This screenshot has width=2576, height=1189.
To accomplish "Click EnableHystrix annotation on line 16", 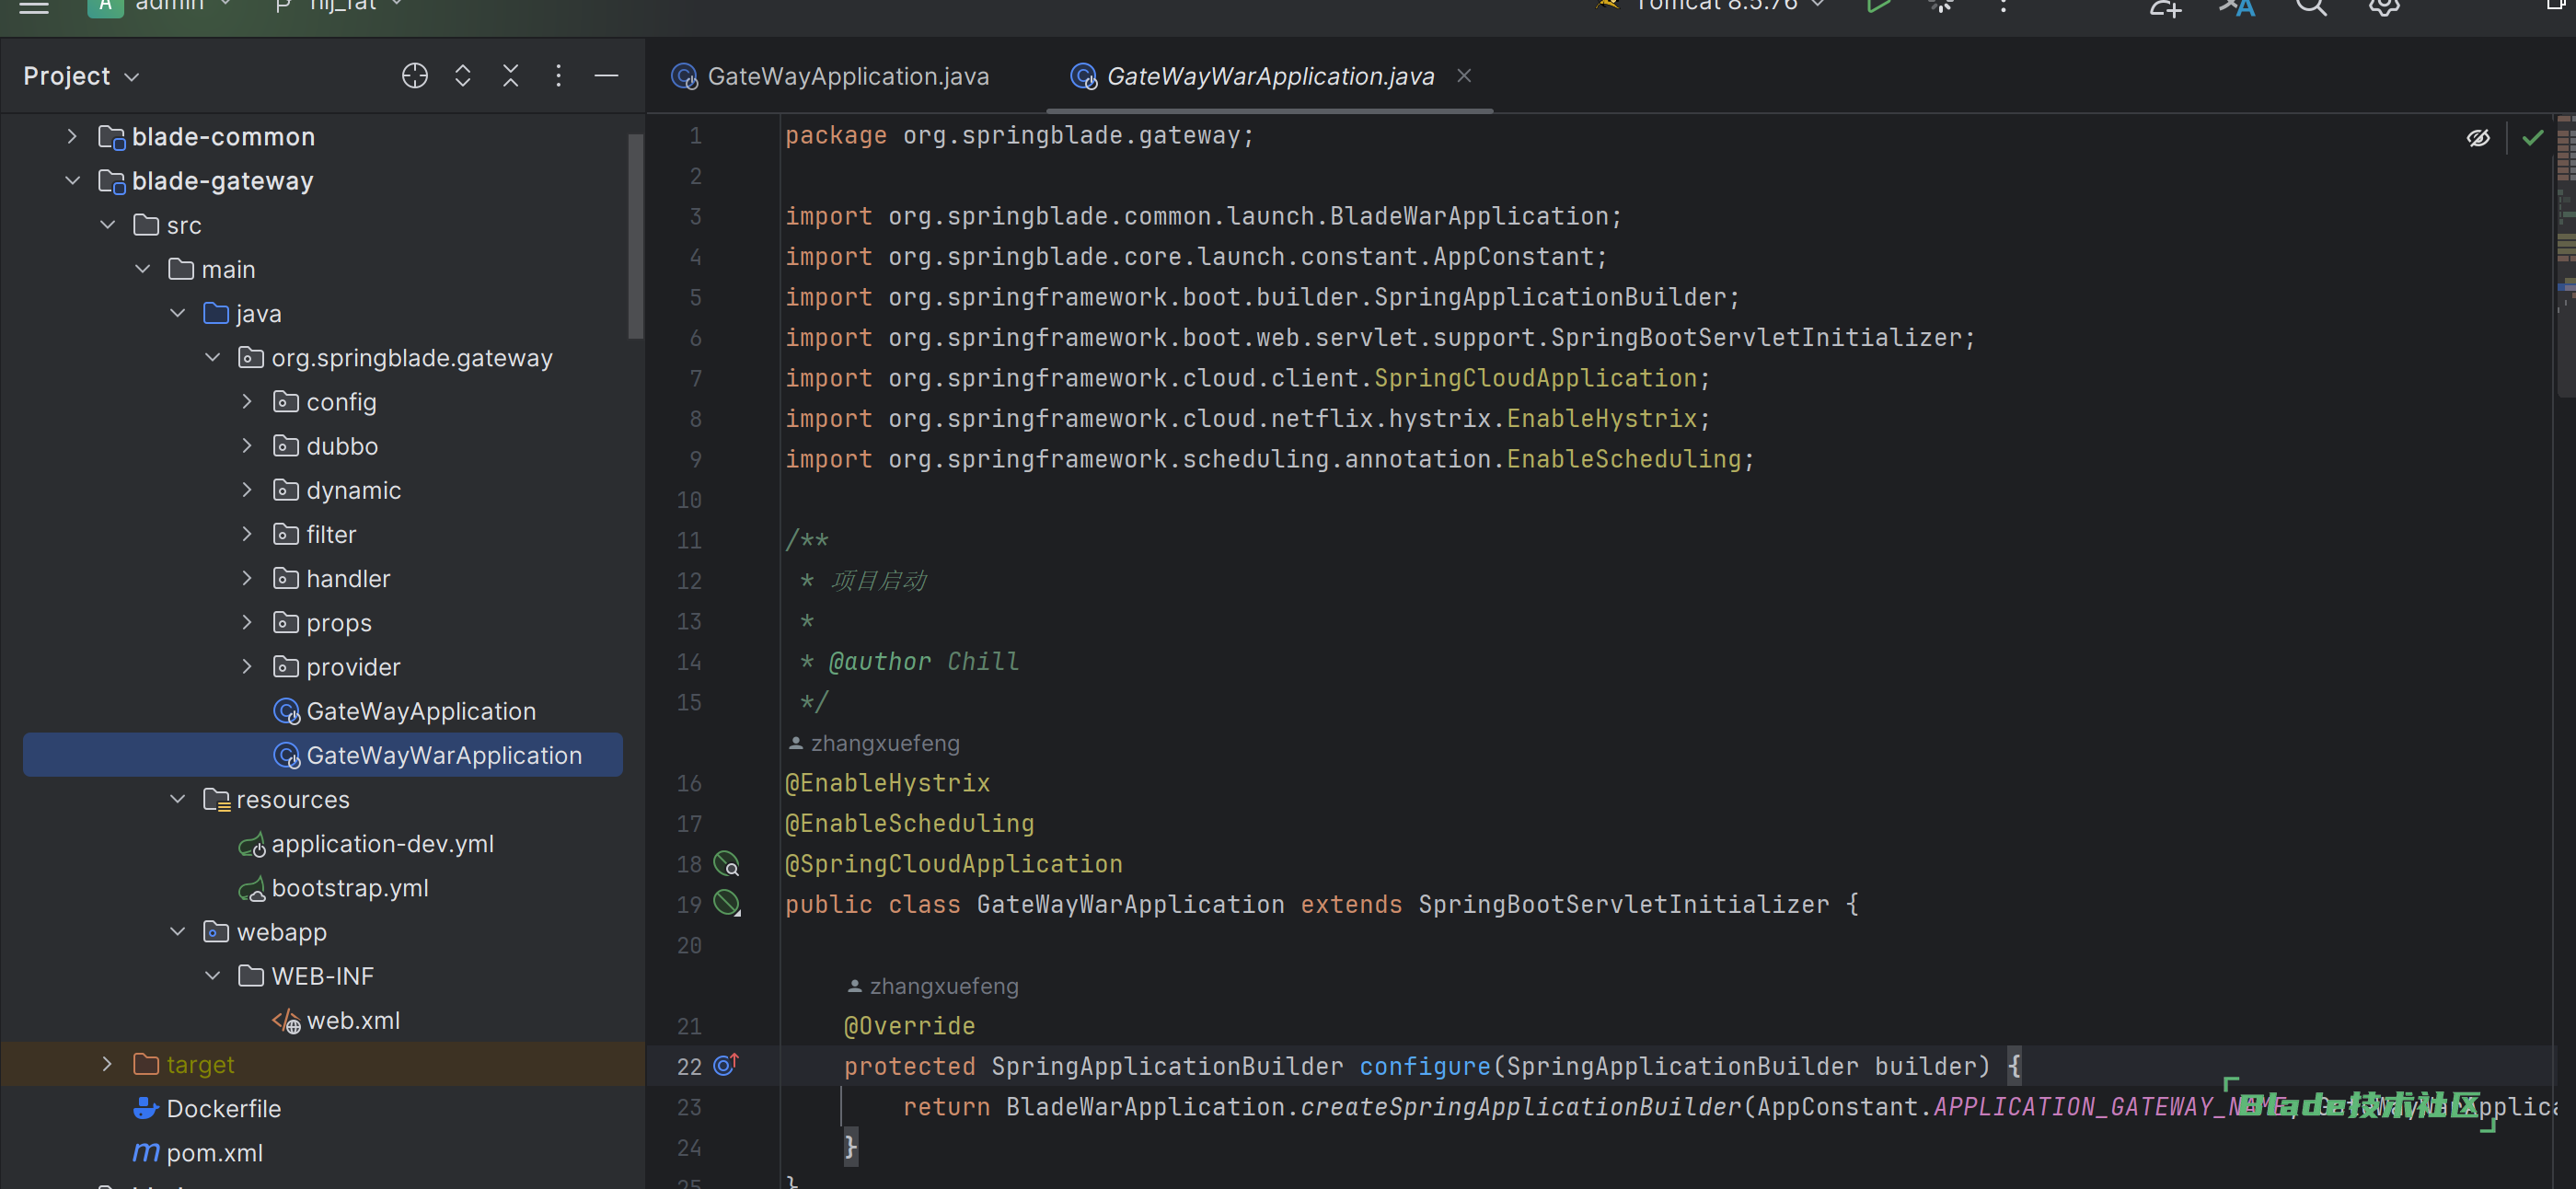I will (x=887, y=783).
